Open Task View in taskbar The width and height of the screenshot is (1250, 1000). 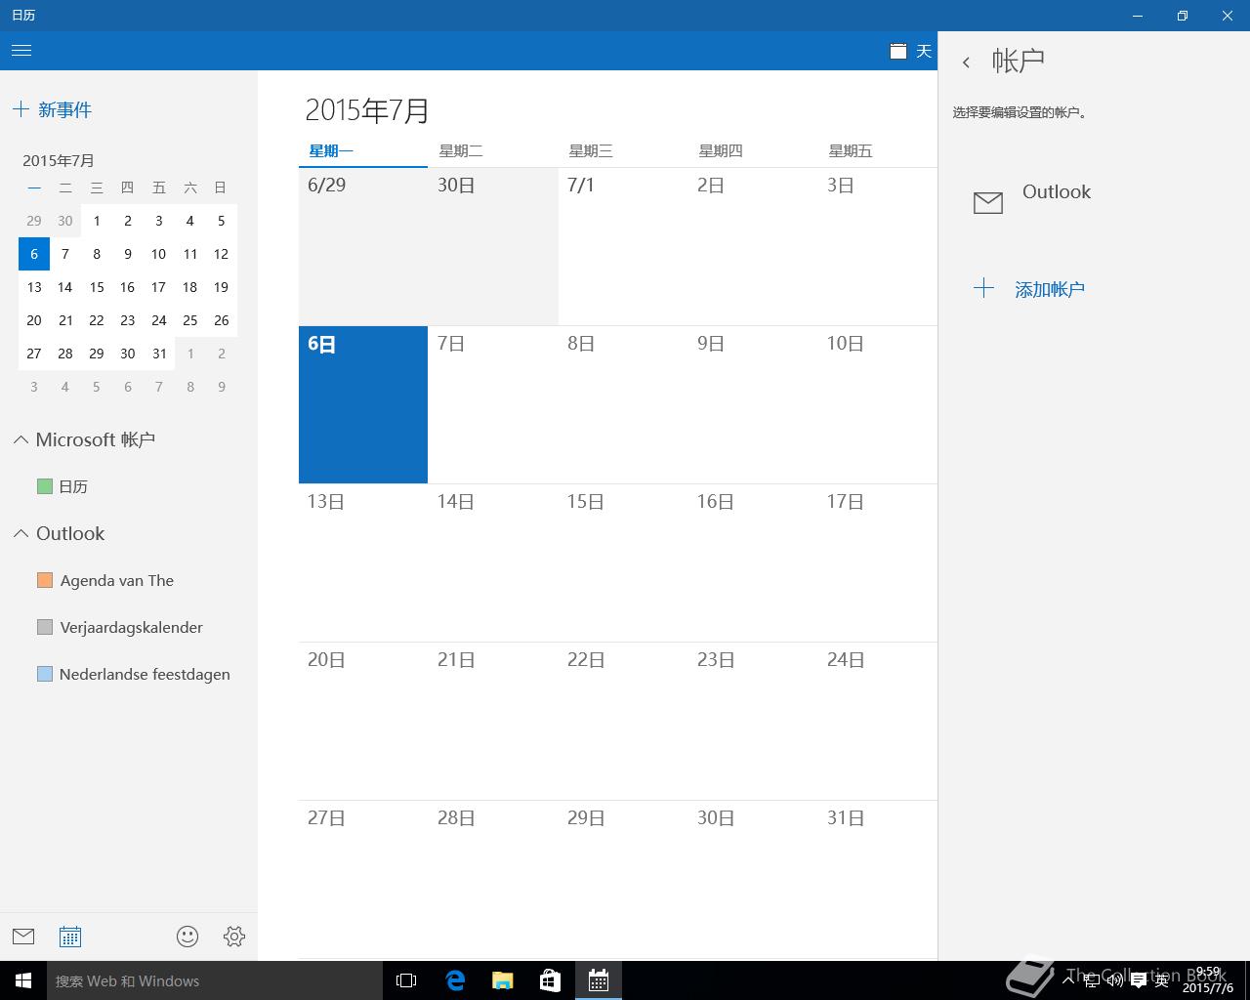tap(406, 980)
